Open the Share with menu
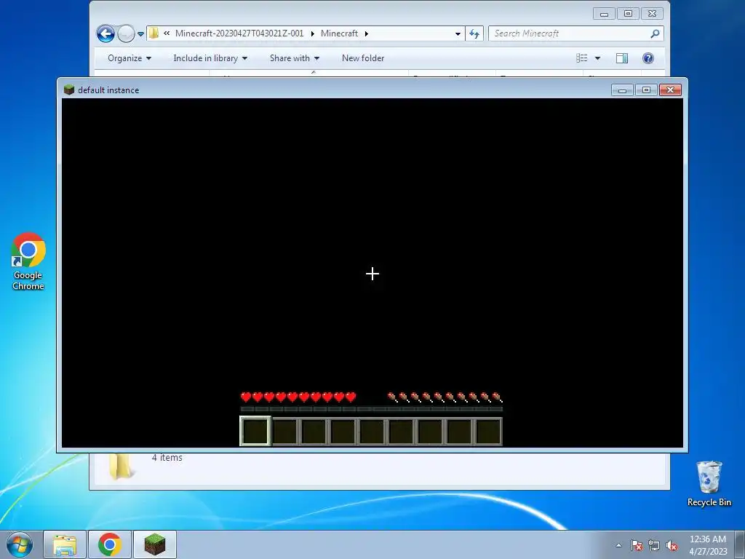This screenshot has height=559, width=745. coord(294,58)
